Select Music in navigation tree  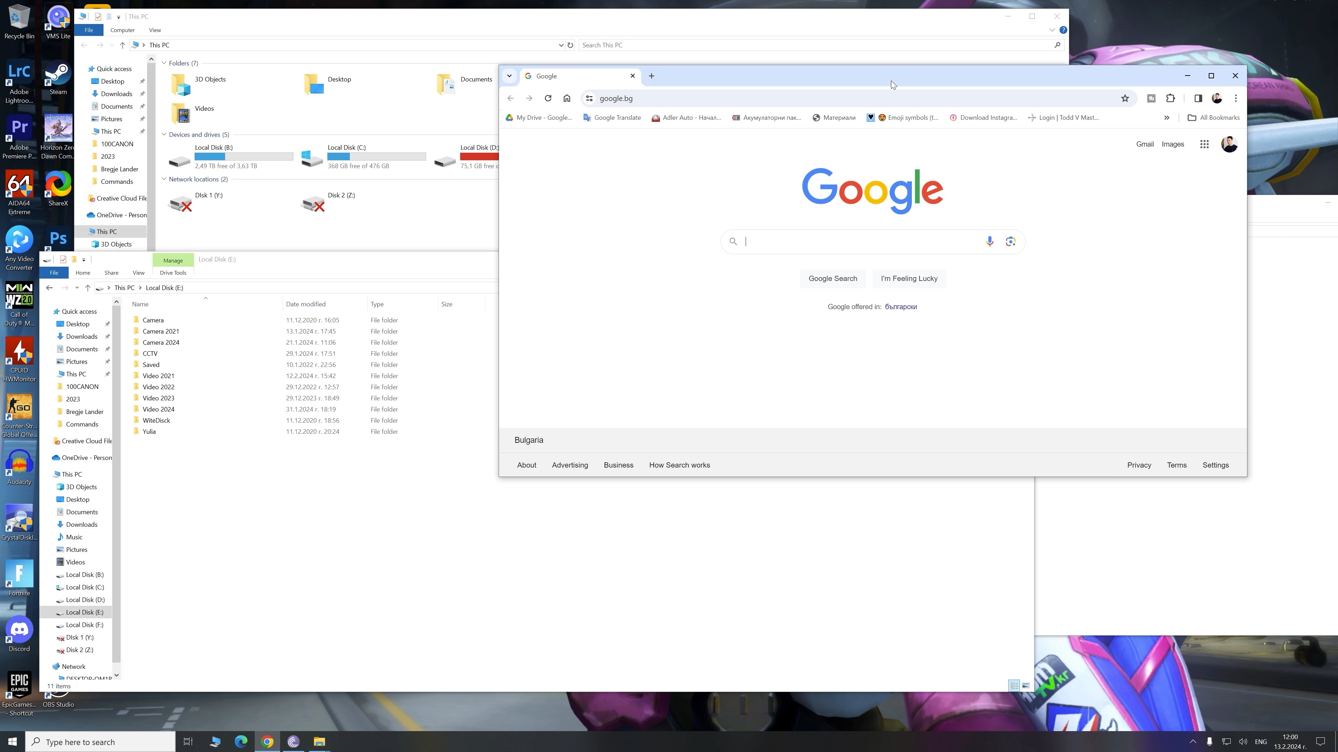[74, 537]
